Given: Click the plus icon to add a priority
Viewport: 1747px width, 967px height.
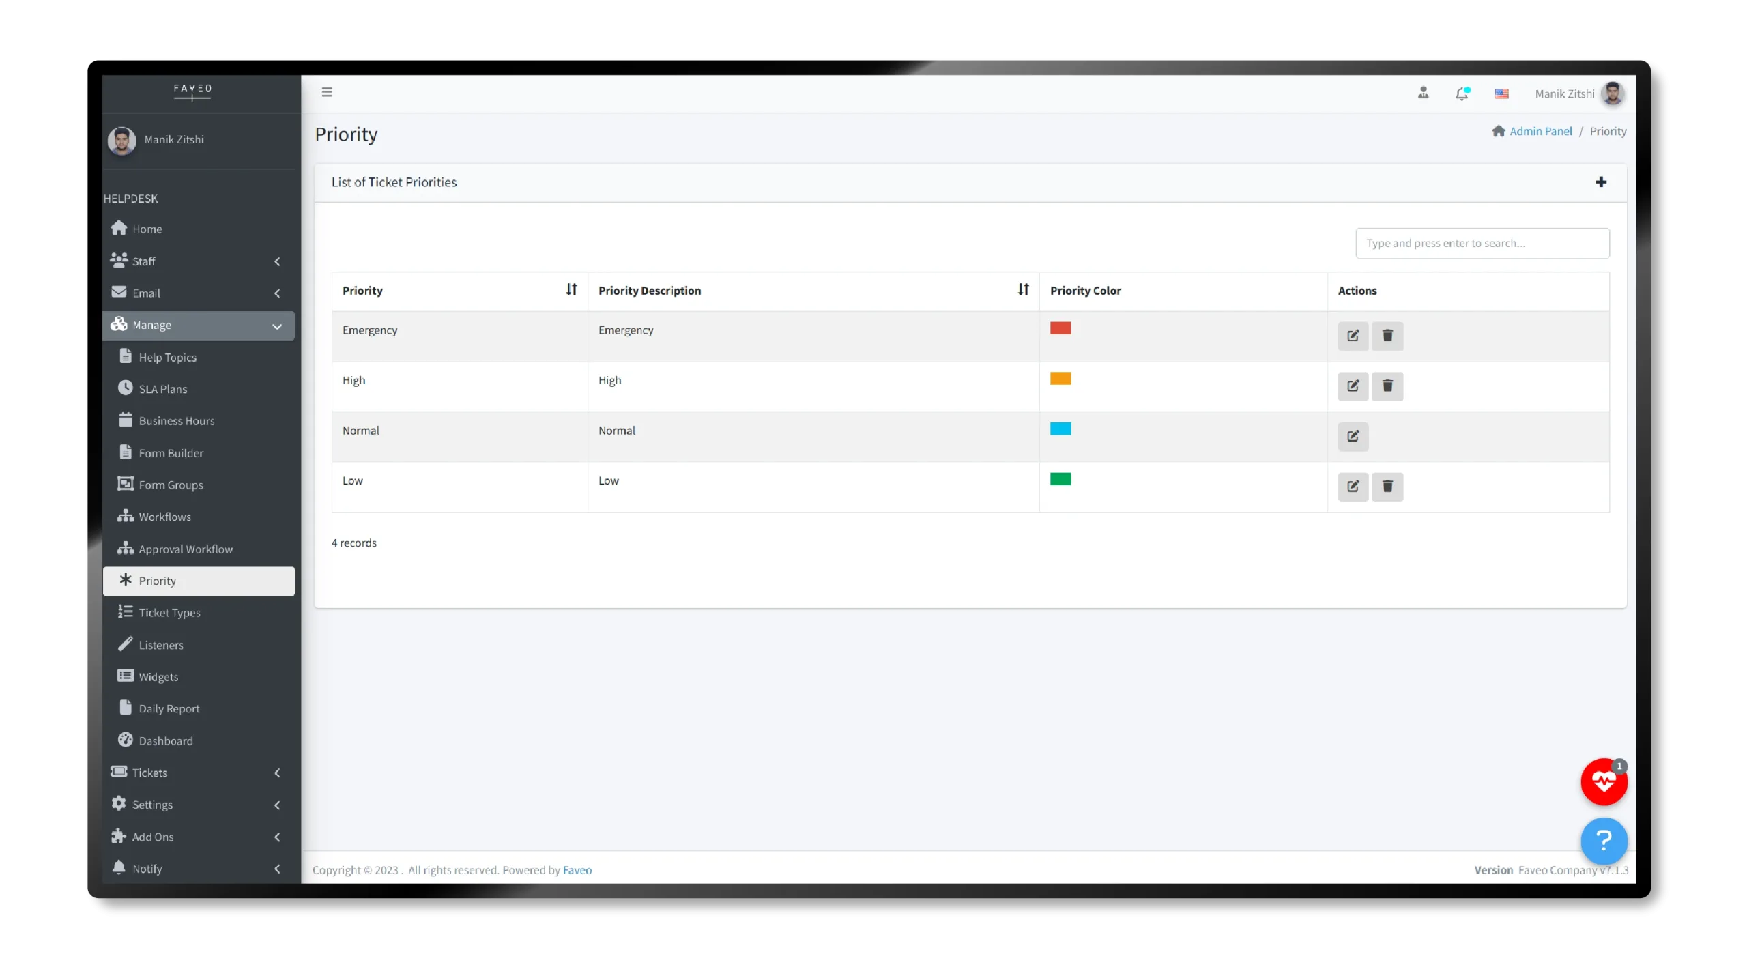Looking at the screenshot, I should tap(1601, 182).
